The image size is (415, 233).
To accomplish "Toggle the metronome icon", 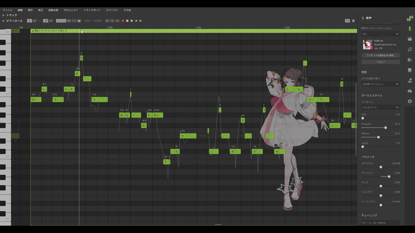I will click(x=117, y=21).
